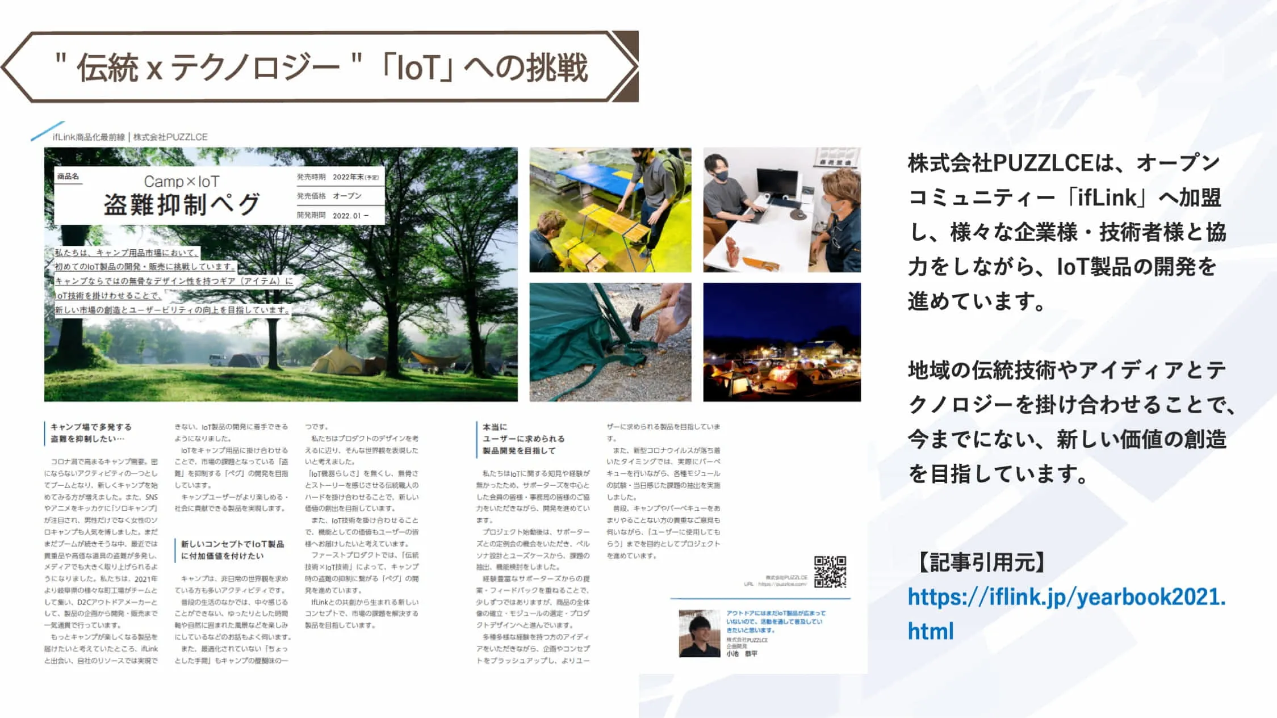Open the photo of two men at a desk
The width and height of the screenshot is (1277, 718).
click(x=782, y=210)
